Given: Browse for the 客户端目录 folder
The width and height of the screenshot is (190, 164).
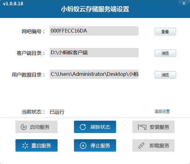Looking at the screenshot, I should 165,53.
